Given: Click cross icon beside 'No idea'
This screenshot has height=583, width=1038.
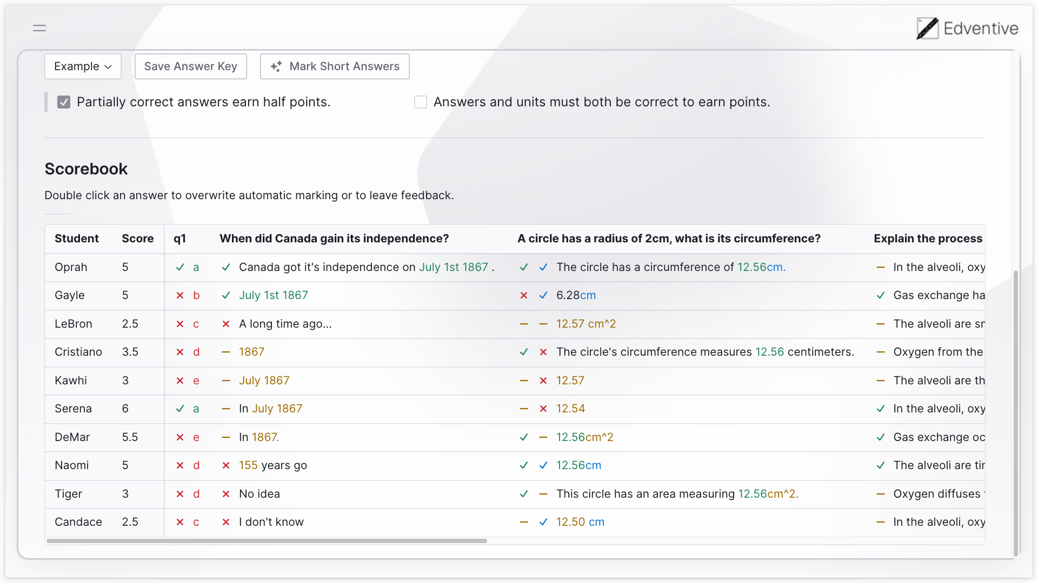Looking at the screenshot, I should (226, 494).
